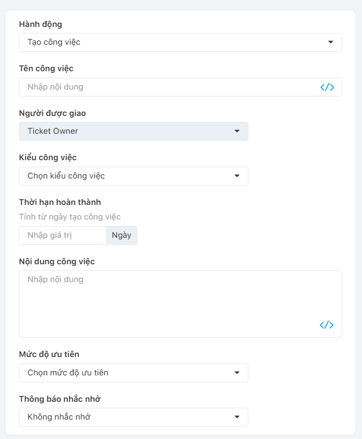Click the Ngày unit button

[122, 235]
